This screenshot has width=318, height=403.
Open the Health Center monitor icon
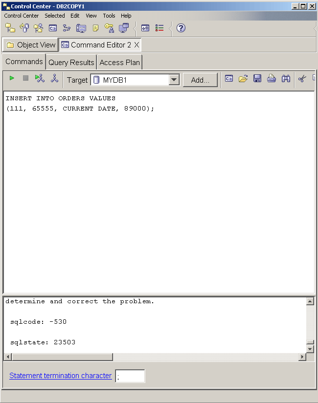point(81,28)
